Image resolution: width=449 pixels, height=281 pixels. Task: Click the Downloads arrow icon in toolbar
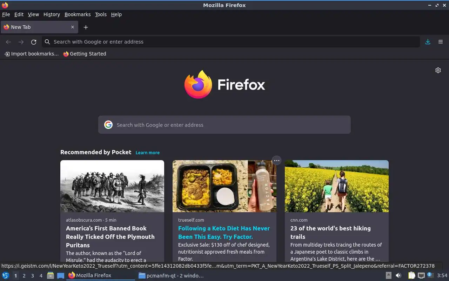coord(428,42)
